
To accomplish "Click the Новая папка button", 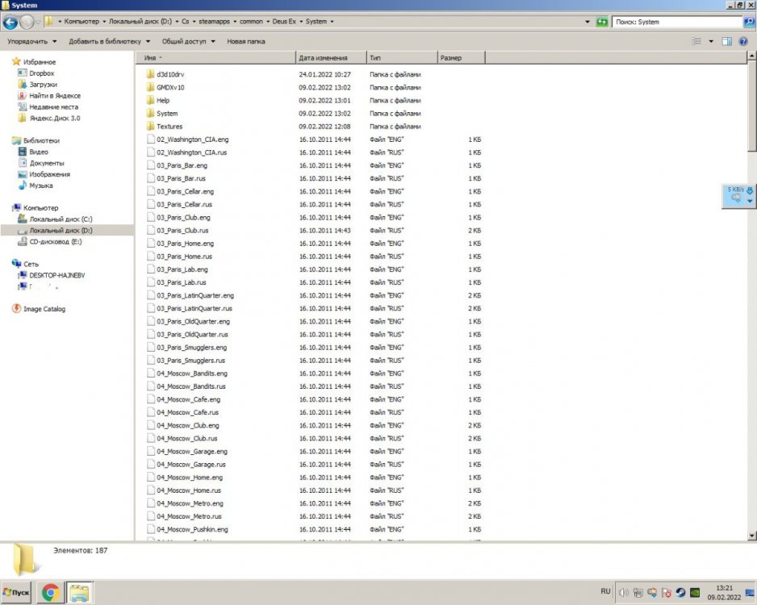I will 246,41.
